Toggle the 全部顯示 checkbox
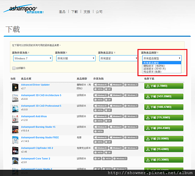 click(x=14, y=68)
